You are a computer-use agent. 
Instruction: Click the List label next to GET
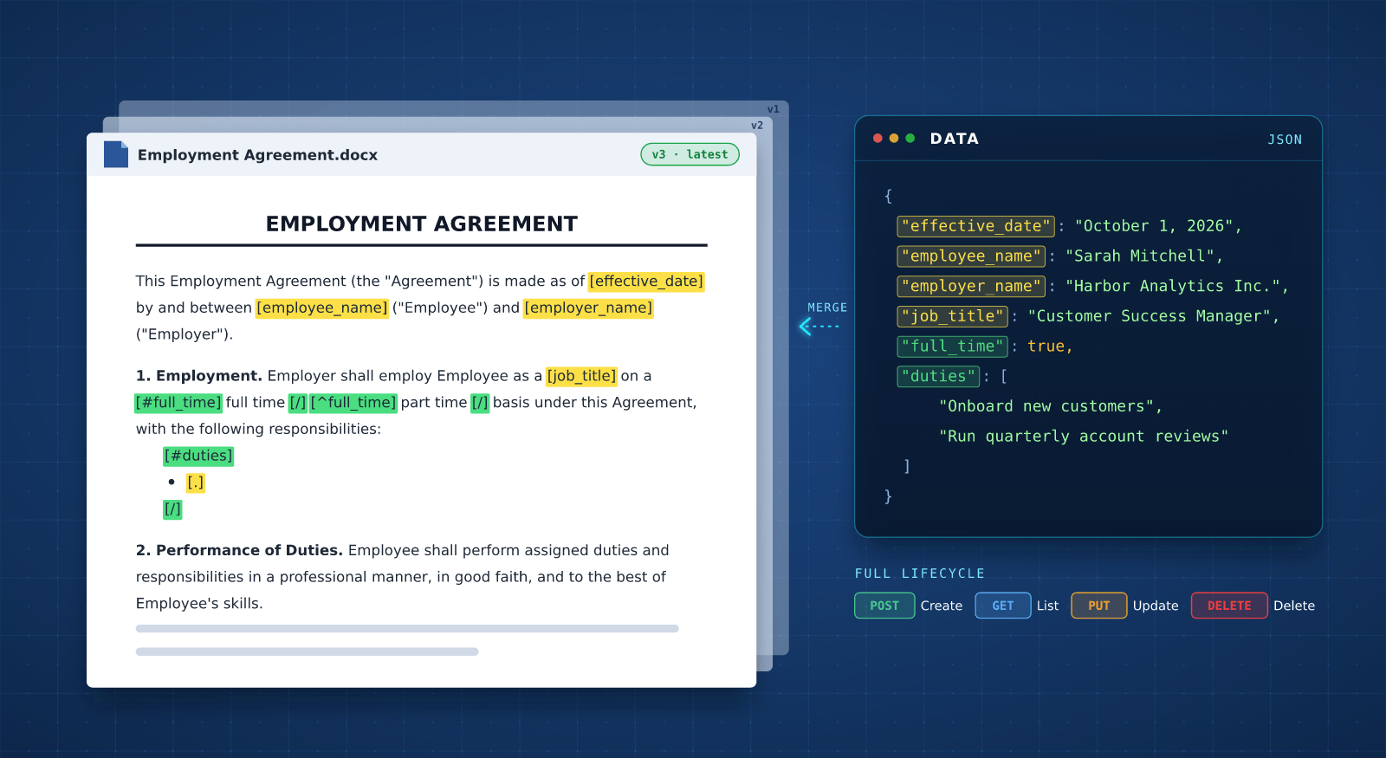tap(1047, 606)
